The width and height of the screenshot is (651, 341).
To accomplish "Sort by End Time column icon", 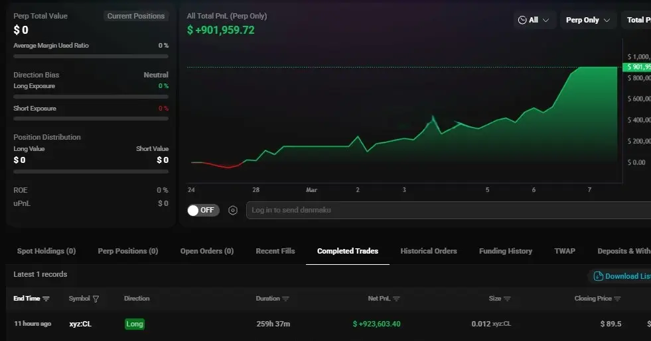I will 46,299.
